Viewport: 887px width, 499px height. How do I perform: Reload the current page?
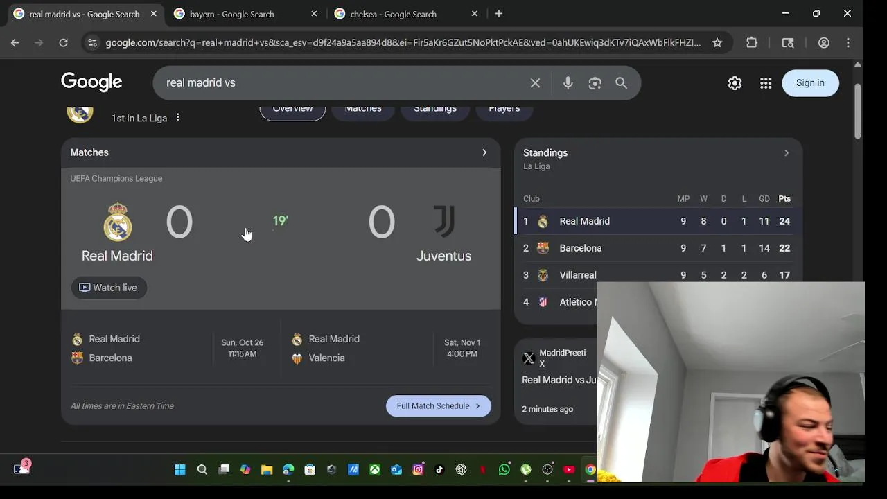coord(63,43)
